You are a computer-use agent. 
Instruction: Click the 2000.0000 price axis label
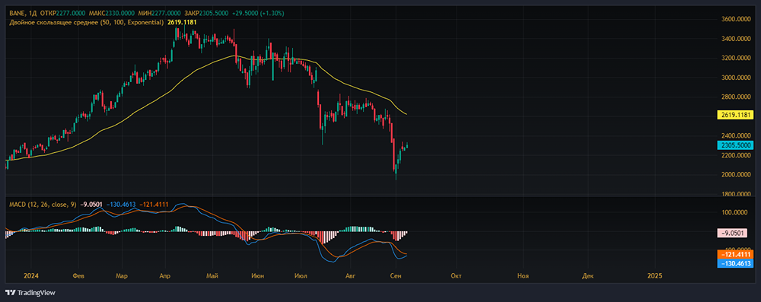pos(737,175)
